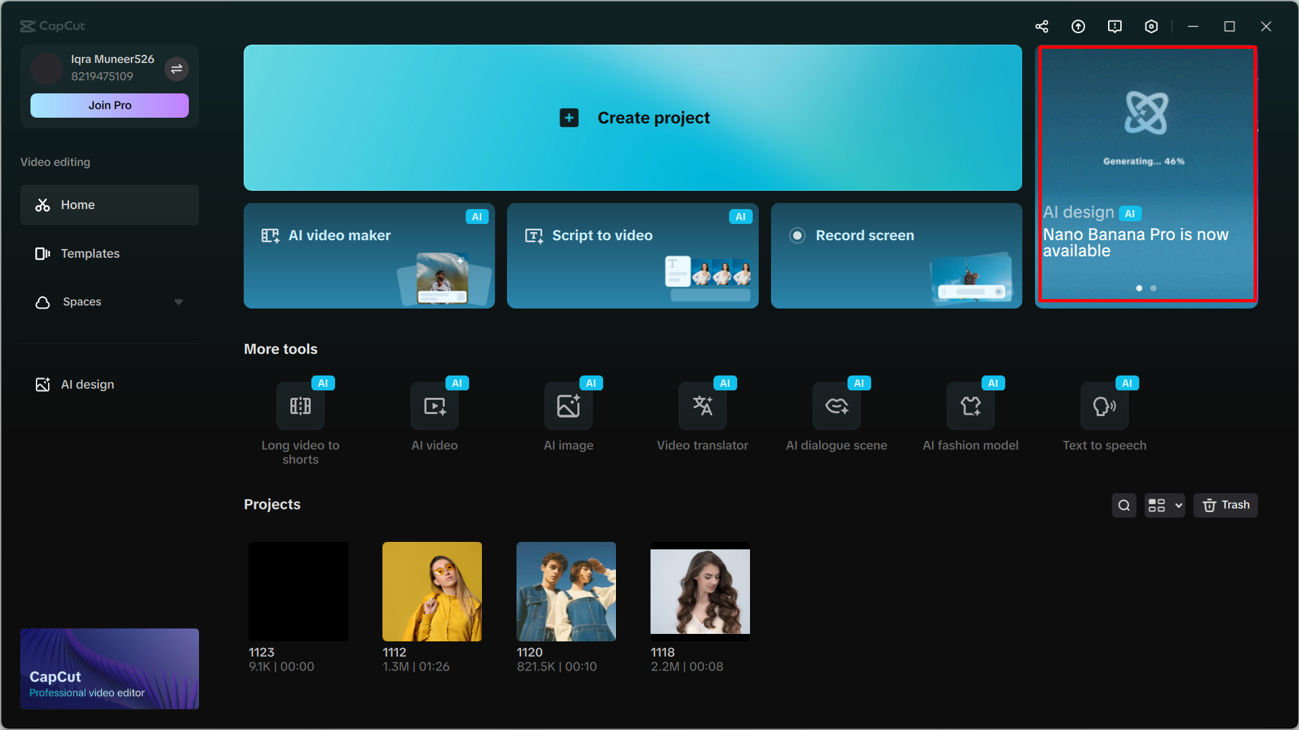1299x730 pixels.
Task: Click the username Iqra Muneer526
Action: 113,59
